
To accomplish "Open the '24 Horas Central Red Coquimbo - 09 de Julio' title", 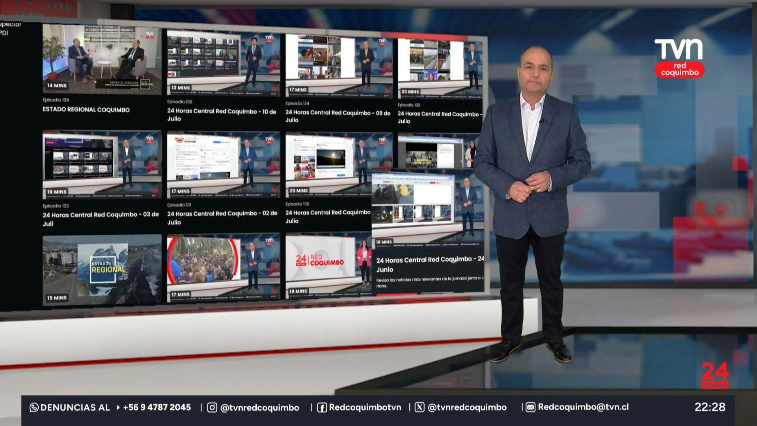I will (338, 116).
